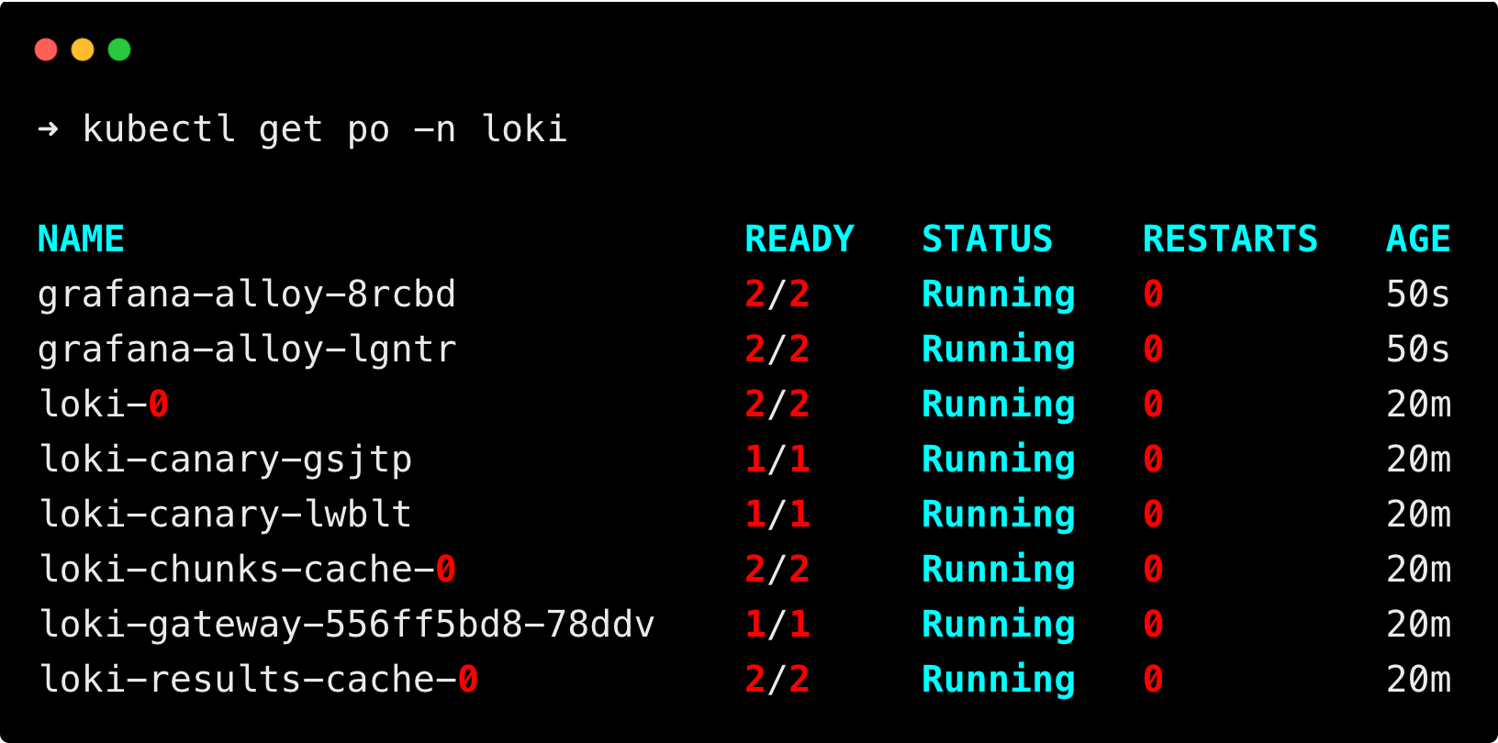
Task: Click the kubectl get po command text
Action: (x=325, y=129)
